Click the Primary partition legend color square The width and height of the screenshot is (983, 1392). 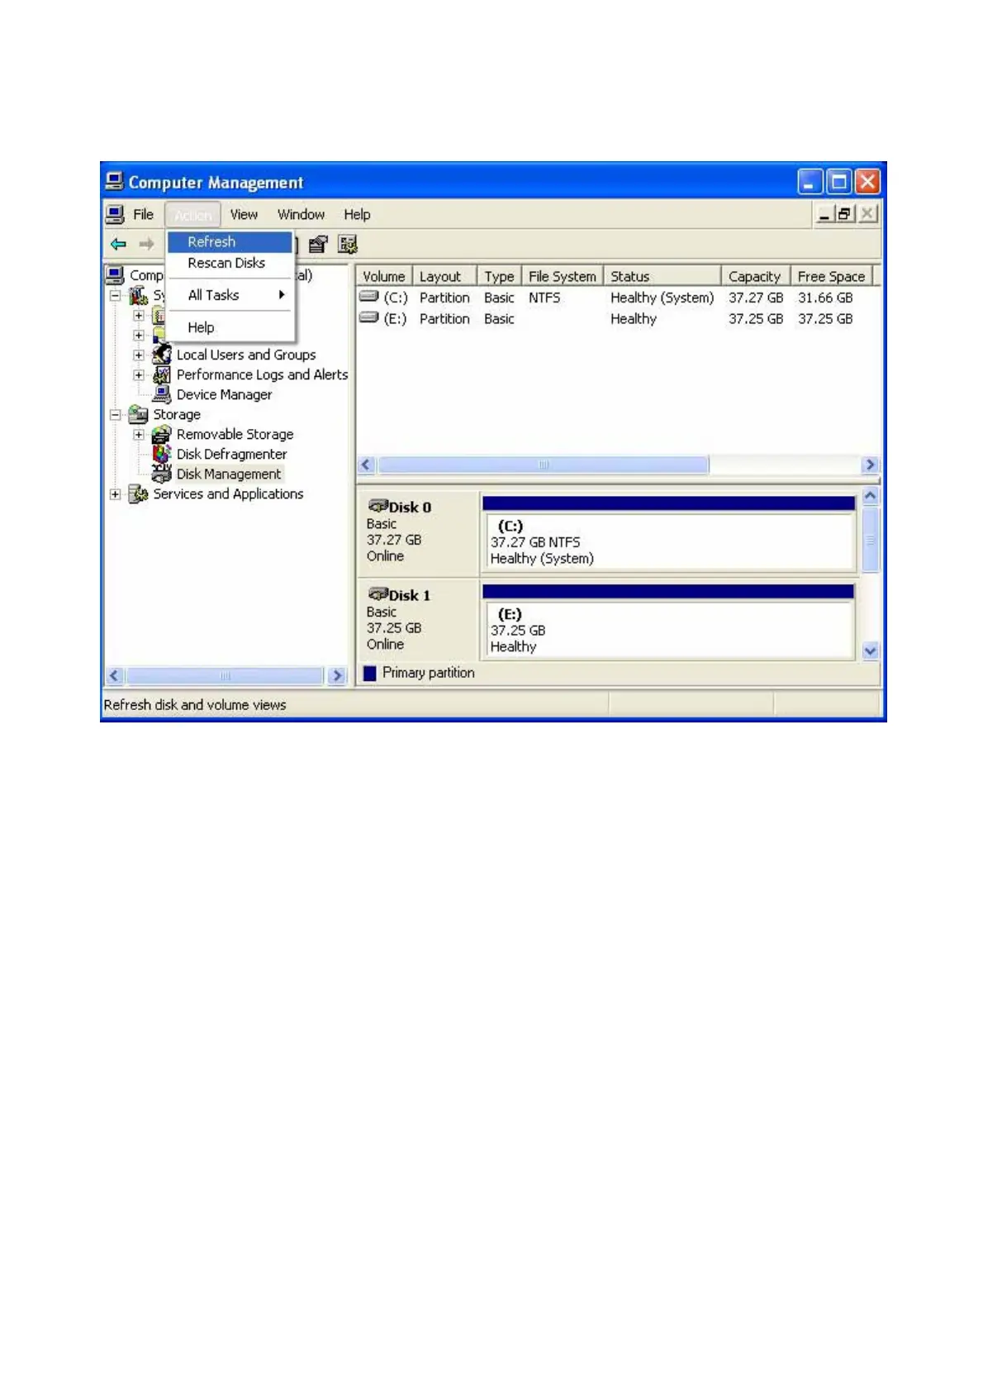pos(370,673)
